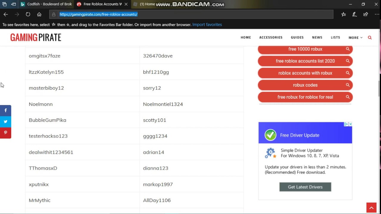Click the username xputnikx
Screen dimensions: 381x214
[x=39, y=184]
